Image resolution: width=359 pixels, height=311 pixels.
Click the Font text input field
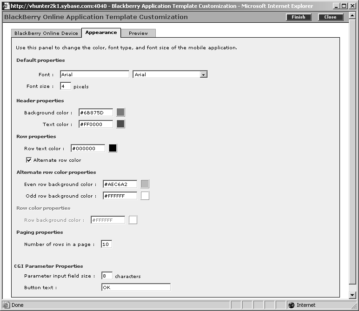[x=94, y=74]
